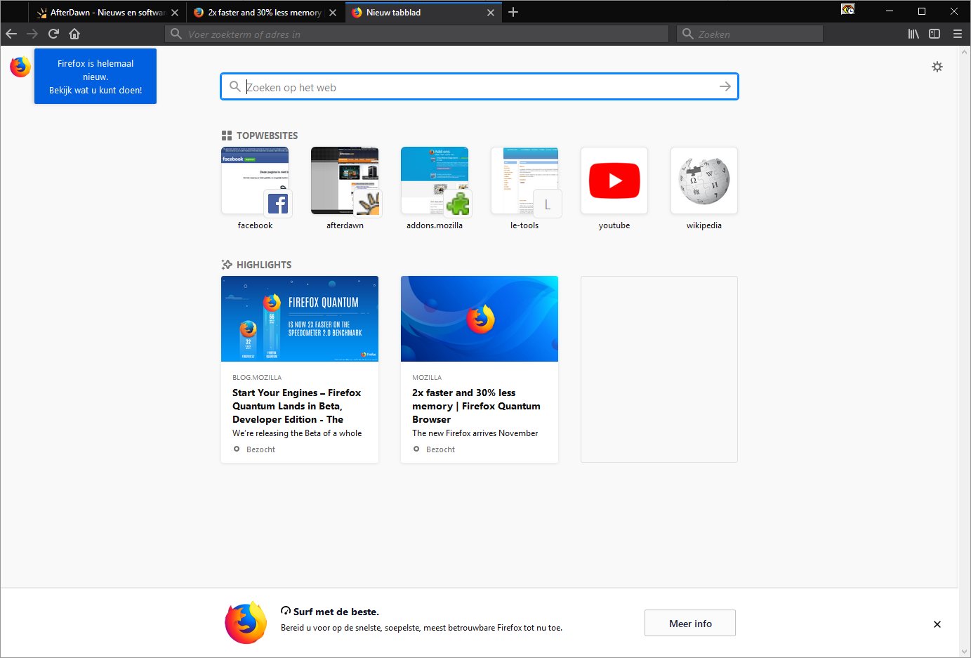Click the Firefox logo in bottom banner
Viewport: 971px width, 658px height.
[246, 623]
